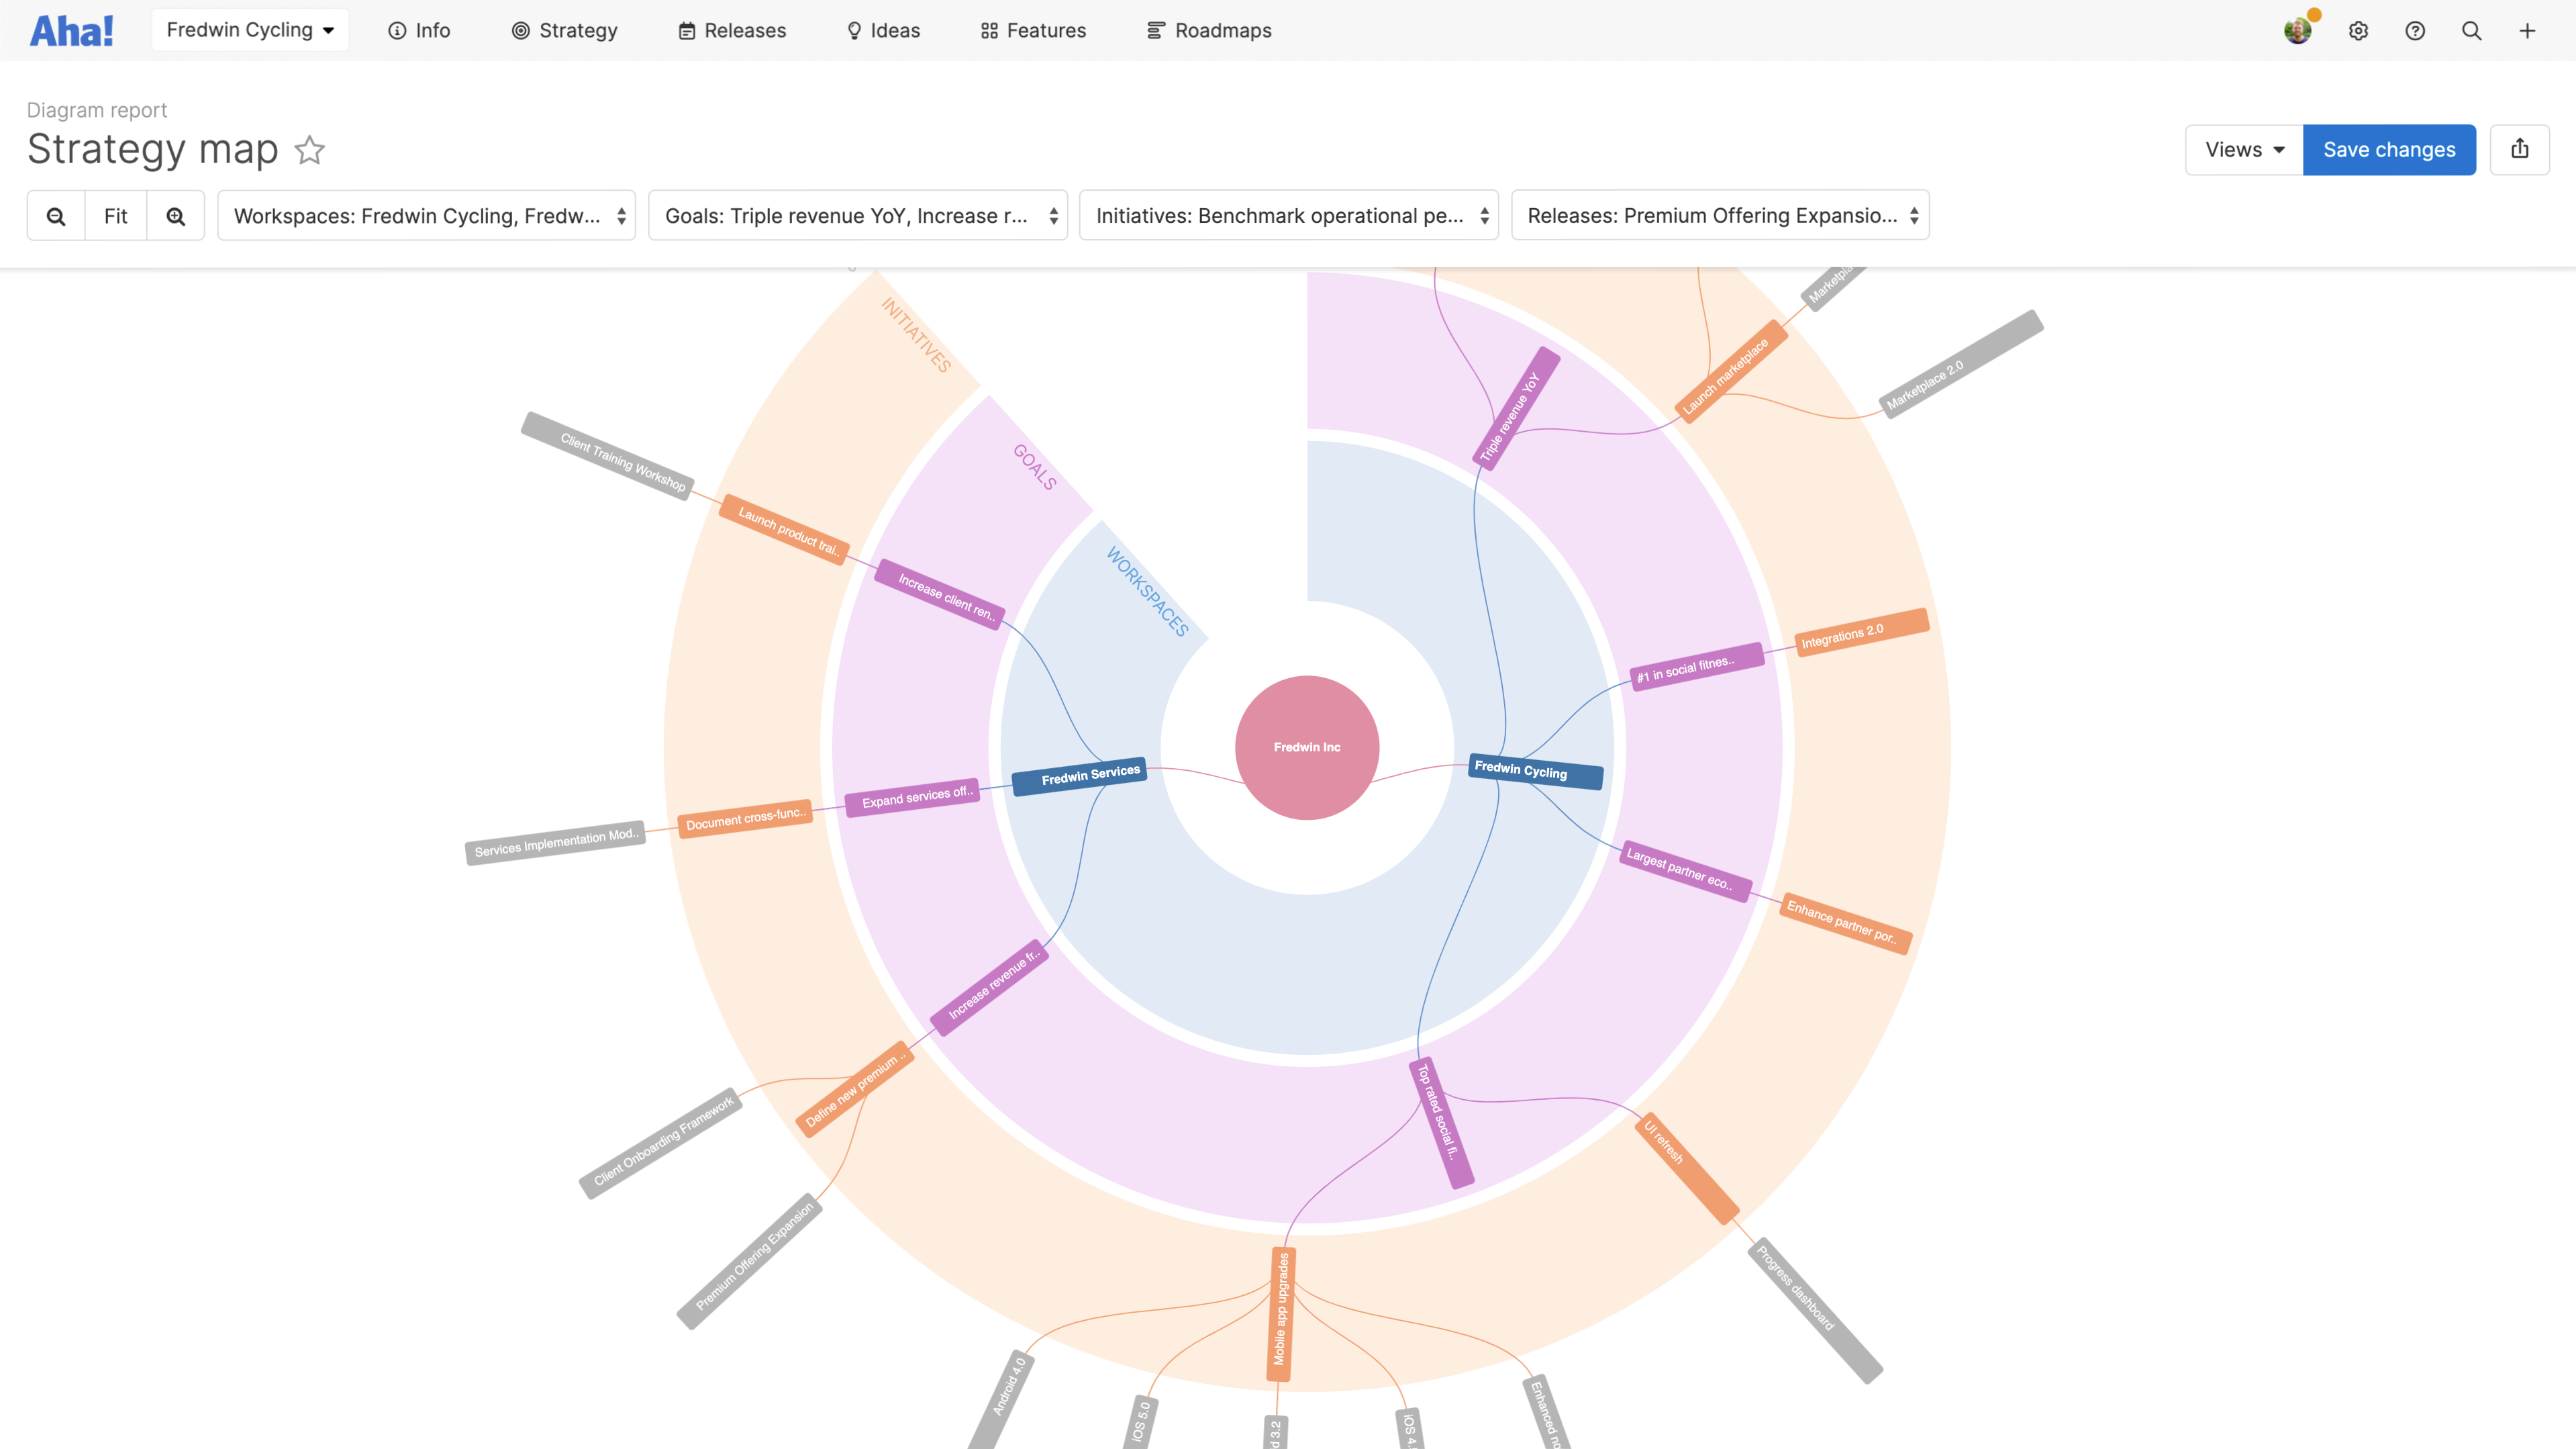2576x1449 pixels.
Task: Expand the Workspaces filter dropdown
Action: coord(427,216)
